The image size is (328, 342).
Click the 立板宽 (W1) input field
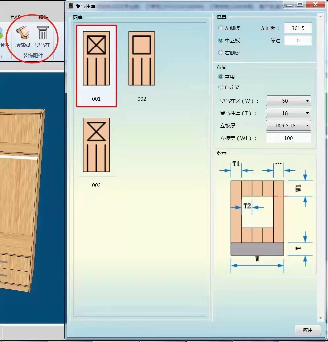(288, 138)
